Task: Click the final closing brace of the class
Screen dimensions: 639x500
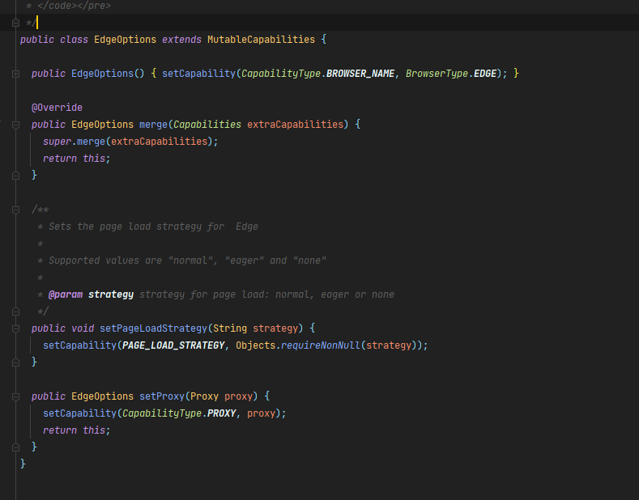Action: coord(23,464)
